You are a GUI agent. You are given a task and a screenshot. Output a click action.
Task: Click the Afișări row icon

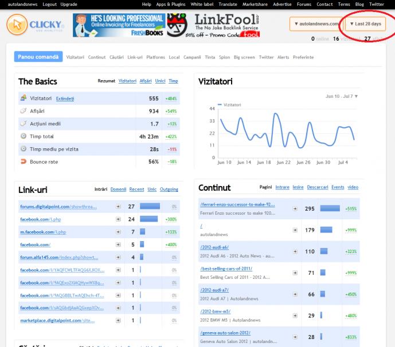pyautogui.click(x=24, y=111)
